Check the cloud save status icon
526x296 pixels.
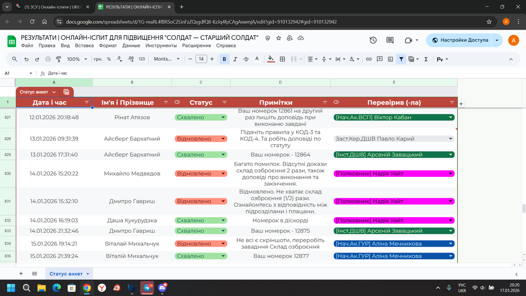tap(301, 38)
